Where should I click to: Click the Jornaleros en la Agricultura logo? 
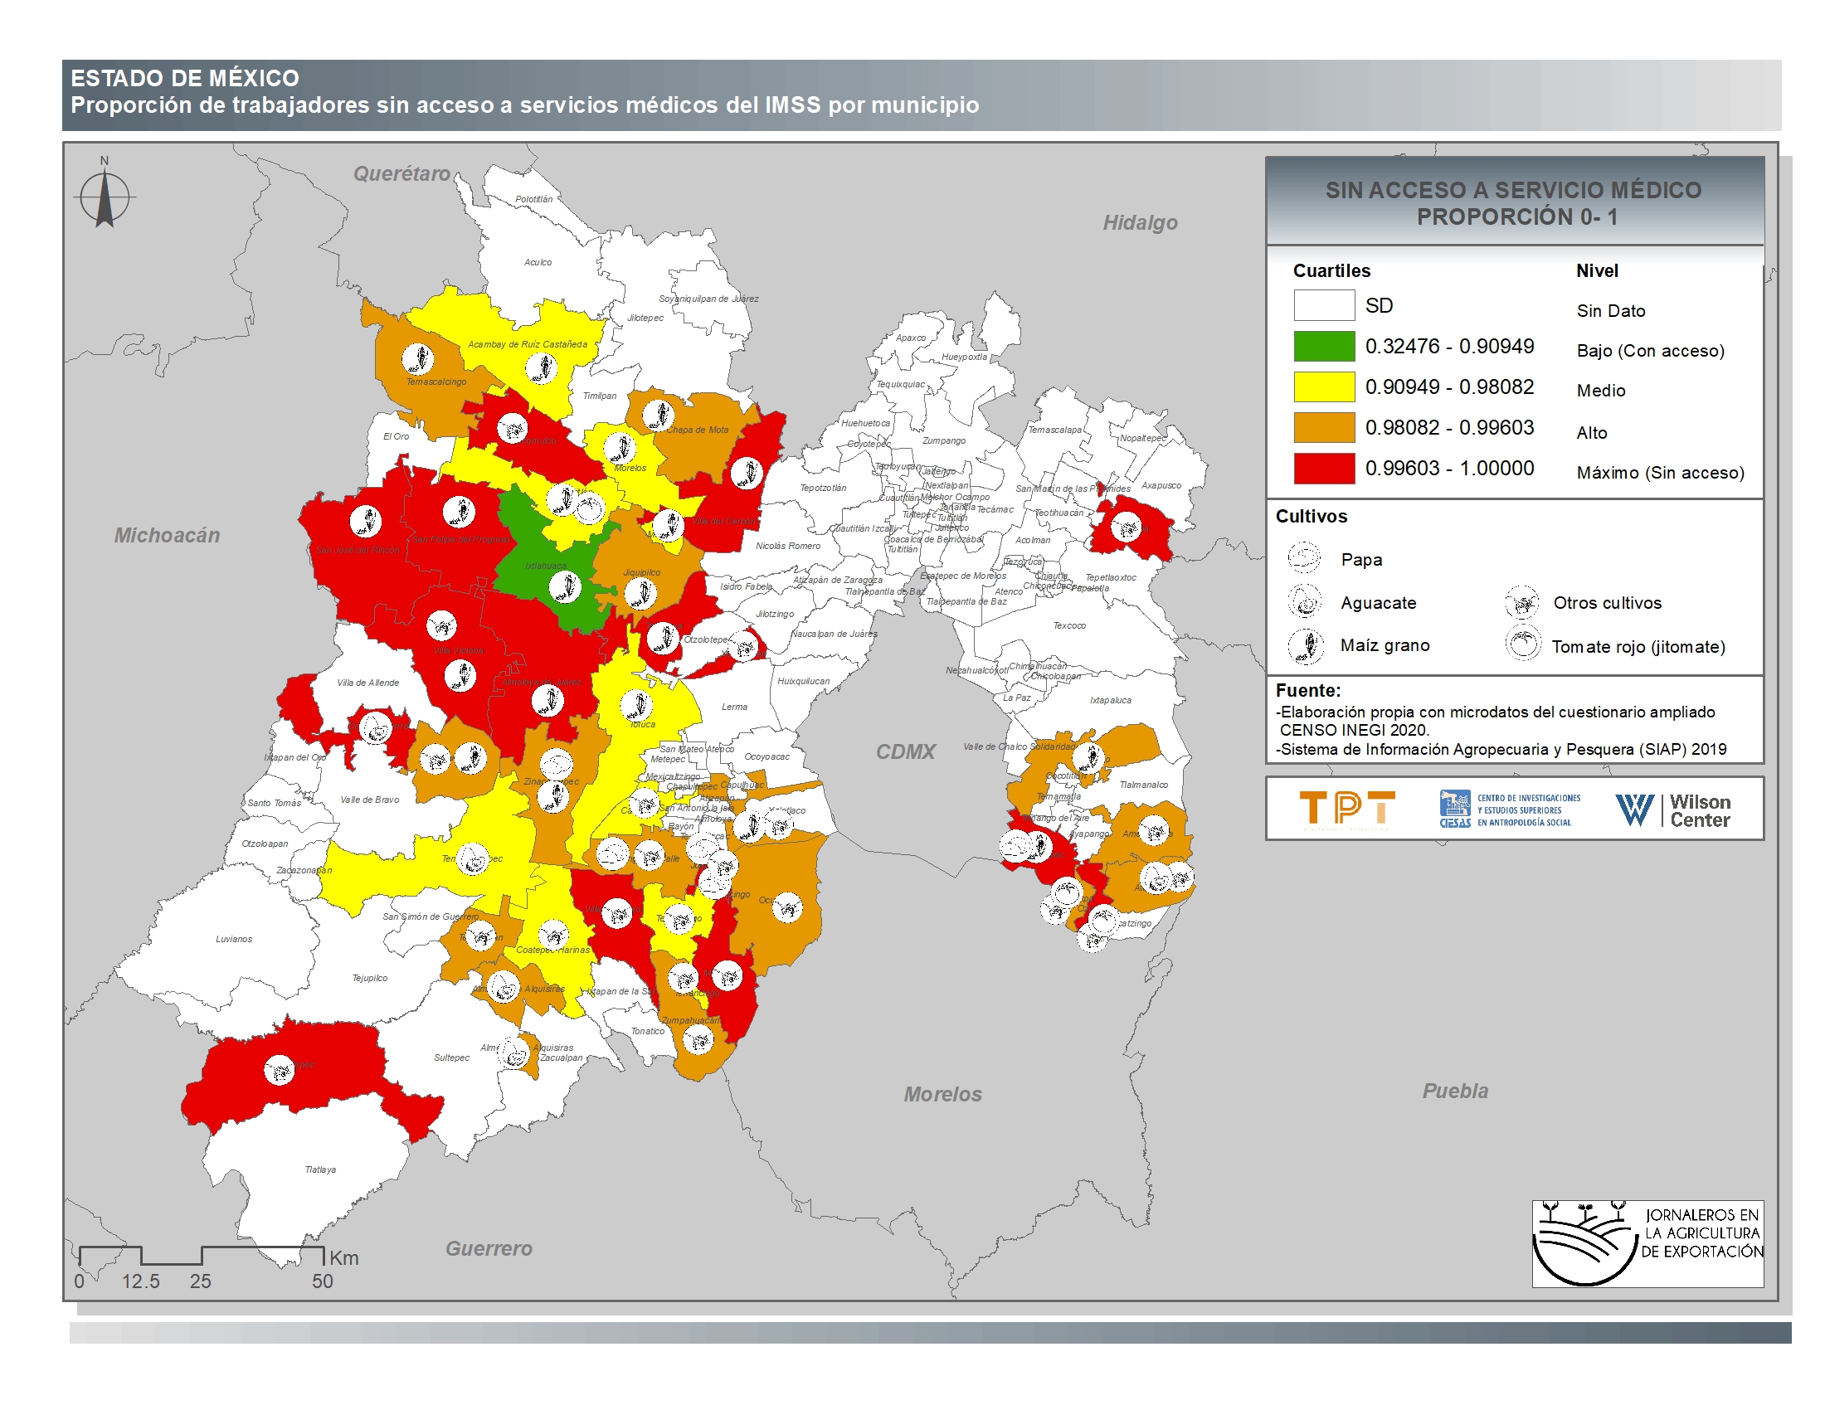1647,1243
